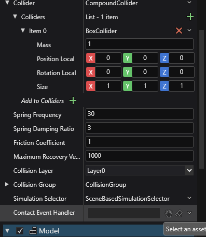Click the properties panel vertical scrollbar
This screenshot has width=206, height=237.
[x=201, y=99]
